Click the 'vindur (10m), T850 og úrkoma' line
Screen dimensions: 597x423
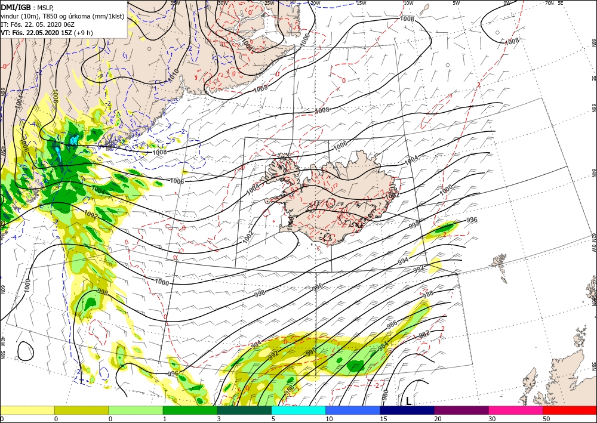pos(63,16)
